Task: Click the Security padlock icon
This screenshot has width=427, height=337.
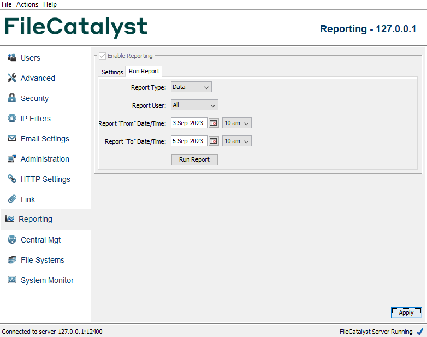Action: pos(12,98)
